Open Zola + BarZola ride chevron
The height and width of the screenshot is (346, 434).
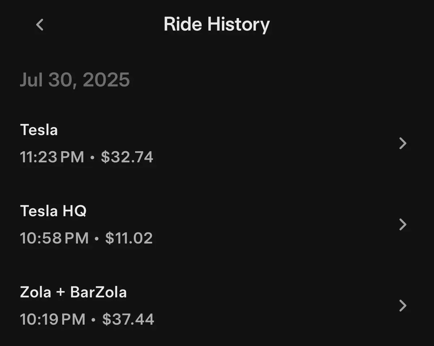403,306
